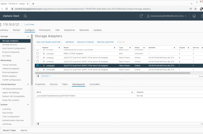This screenshot has width=203, height=134.
Task: Switch to the Datastores tab
Action: 69,30
